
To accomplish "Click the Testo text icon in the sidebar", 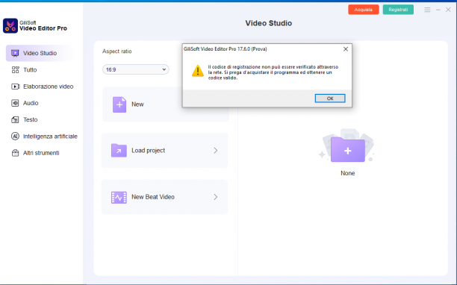I will tap(15, 119).
